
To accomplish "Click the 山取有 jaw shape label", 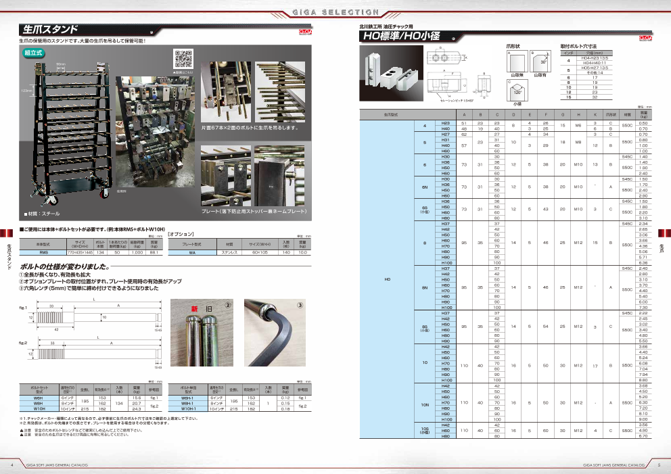I will (x=540, y=75).
